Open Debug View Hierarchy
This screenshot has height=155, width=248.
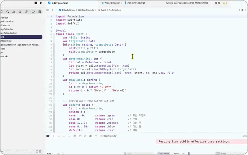coord(80,136)
